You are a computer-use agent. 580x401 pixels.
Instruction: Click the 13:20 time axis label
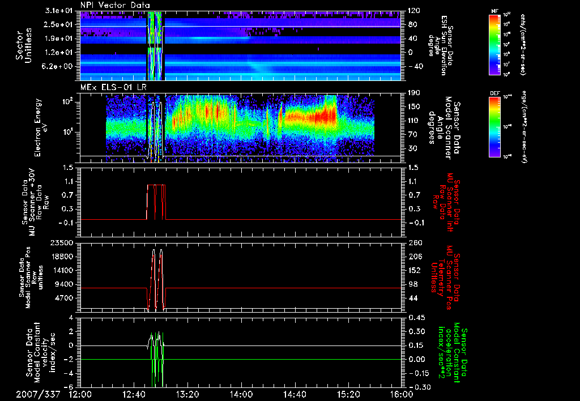tap(187, 394)
